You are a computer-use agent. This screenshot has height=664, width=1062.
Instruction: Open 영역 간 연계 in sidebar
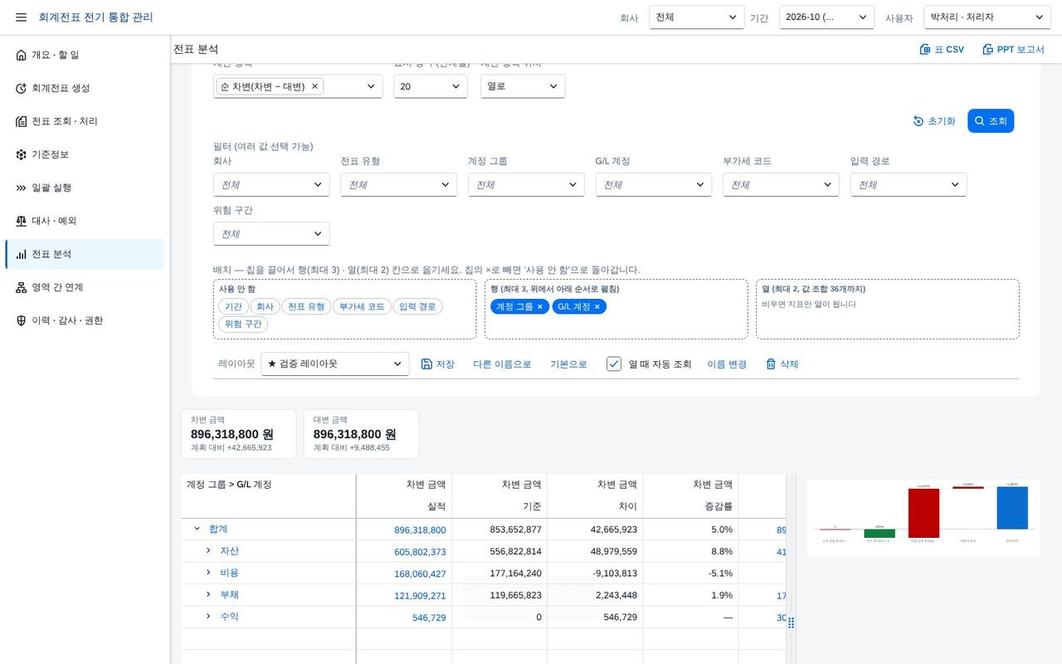tap(85, 287)
